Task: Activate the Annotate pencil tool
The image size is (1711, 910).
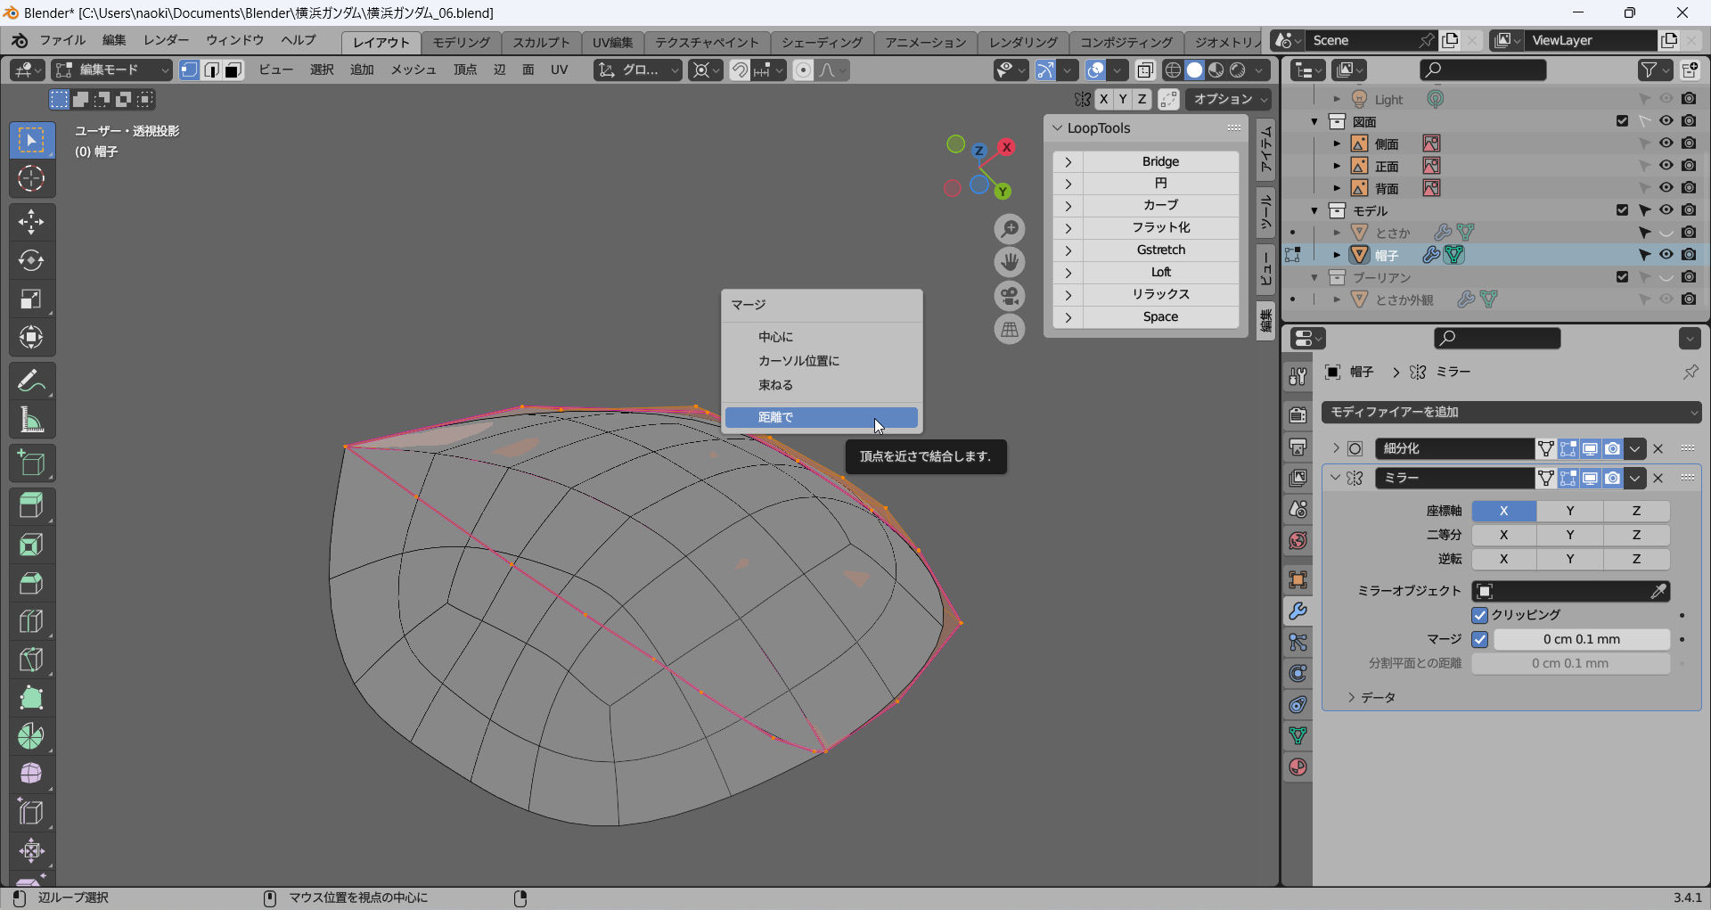Action: pyautogui.click(x=31, y=381)
